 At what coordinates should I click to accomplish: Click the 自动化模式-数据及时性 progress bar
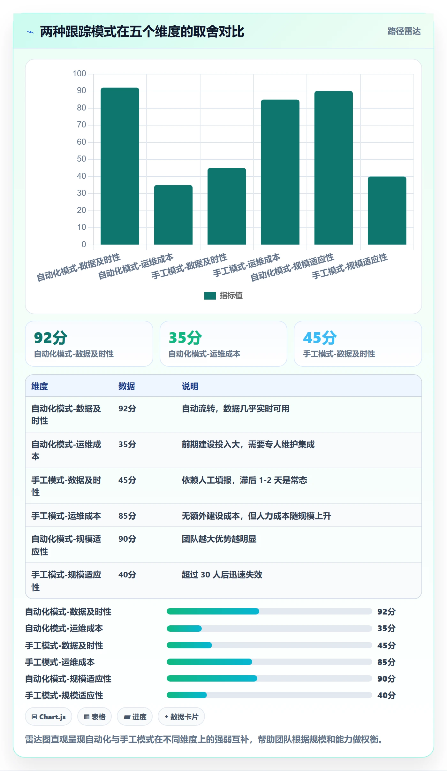point(269,611)
